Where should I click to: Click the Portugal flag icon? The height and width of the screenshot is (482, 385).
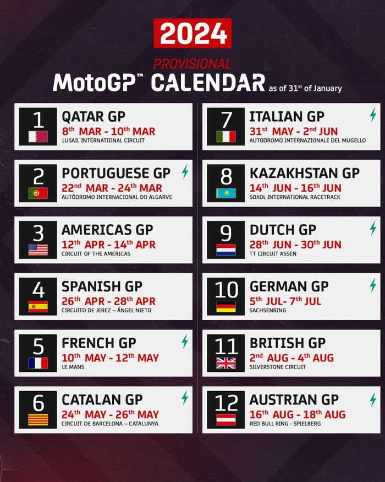[x=38, y=193]
